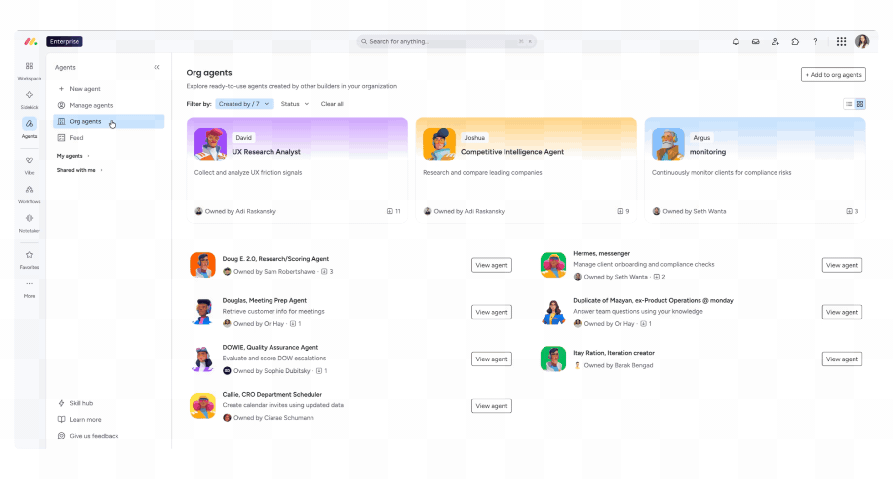893x479 pixels.
Task: Expand Shared with me section
Action: point(79,170)
